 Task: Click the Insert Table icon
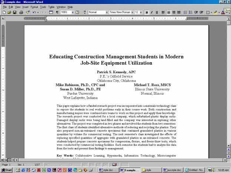click(x=51, y=12)
